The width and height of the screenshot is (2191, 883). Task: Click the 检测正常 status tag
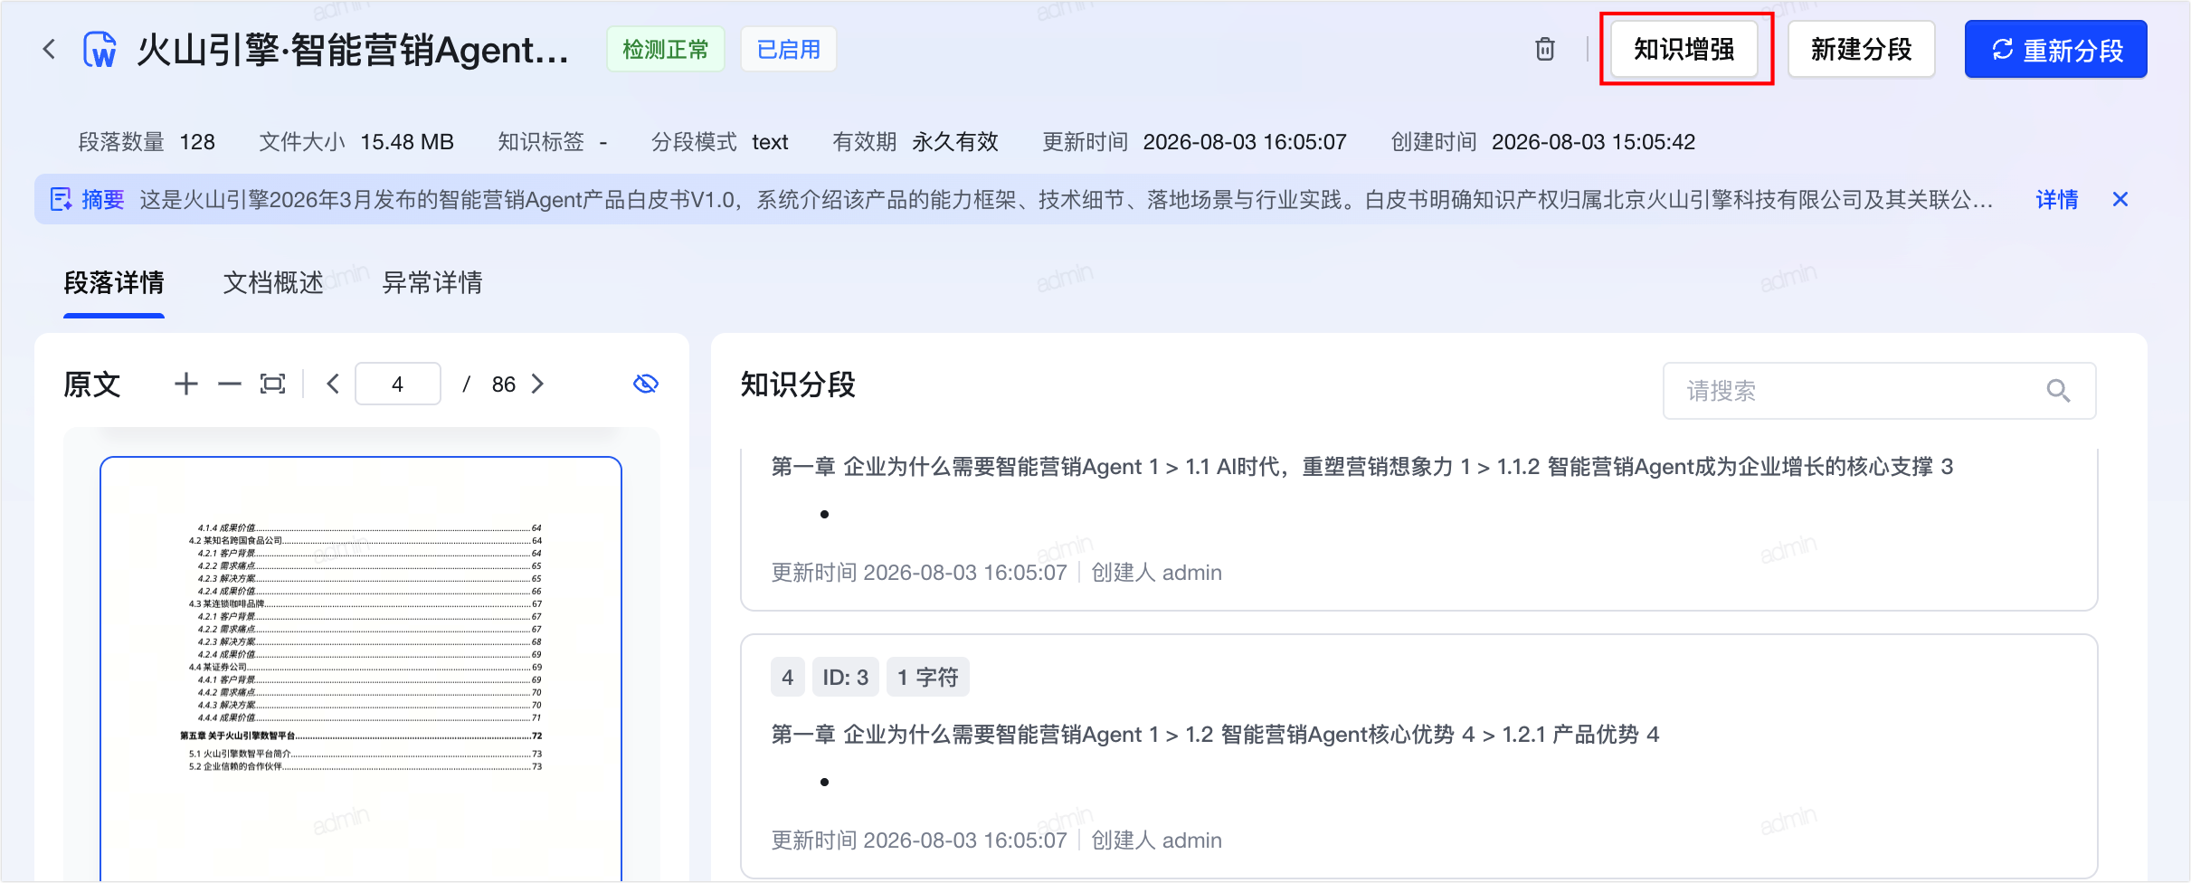666,49
